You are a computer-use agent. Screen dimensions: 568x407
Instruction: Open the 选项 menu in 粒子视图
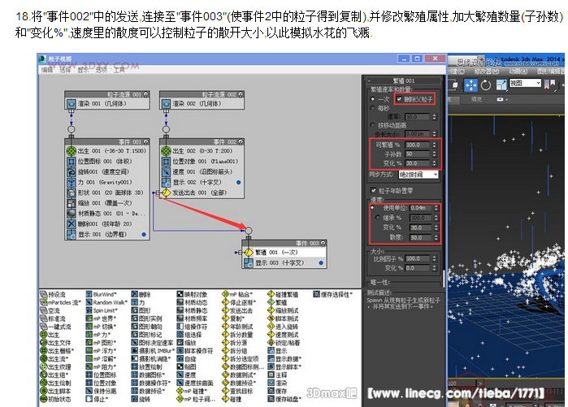(x=102, y=70)
